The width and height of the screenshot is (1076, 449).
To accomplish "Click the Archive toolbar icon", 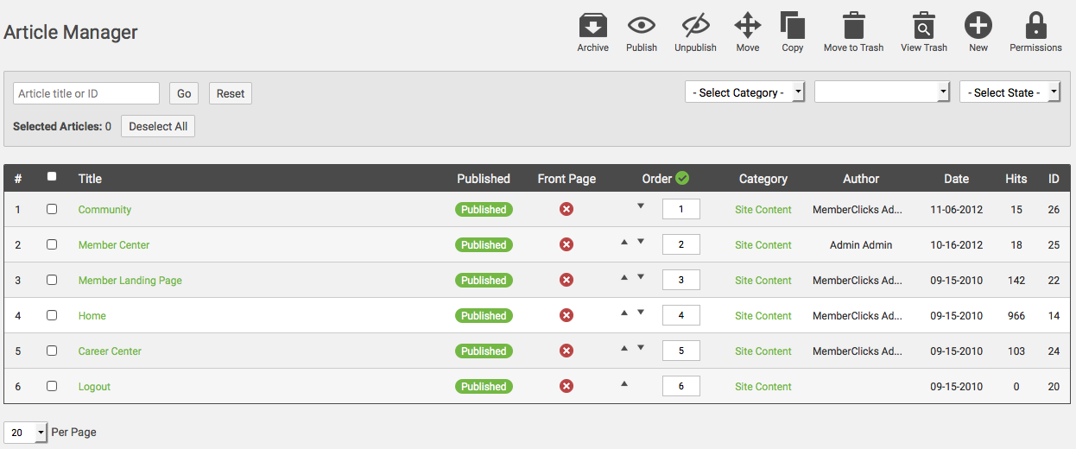I will 592,25.
